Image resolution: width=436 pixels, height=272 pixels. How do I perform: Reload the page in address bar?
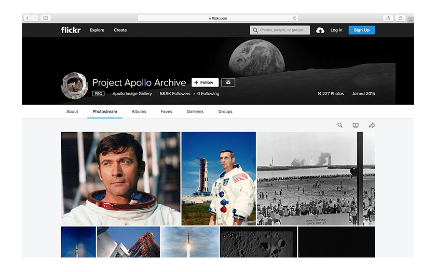point(295,18)
